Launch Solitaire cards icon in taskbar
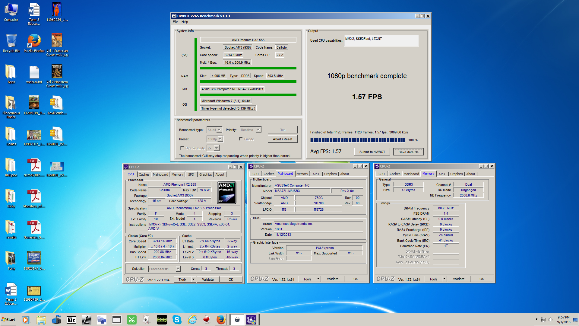Screen dimensions: 579x326 pyautogui.click(x=147, y=320)
